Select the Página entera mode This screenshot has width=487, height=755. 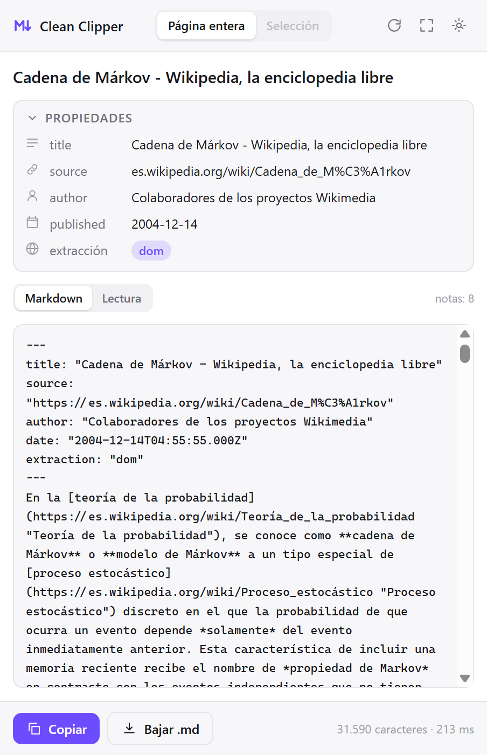pos(206,26)
